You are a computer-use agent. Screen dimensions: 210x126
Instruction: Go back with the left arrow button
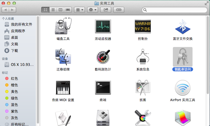5,10
